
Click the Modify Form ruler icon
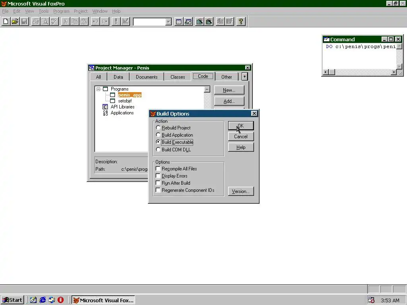coord(125,21)
